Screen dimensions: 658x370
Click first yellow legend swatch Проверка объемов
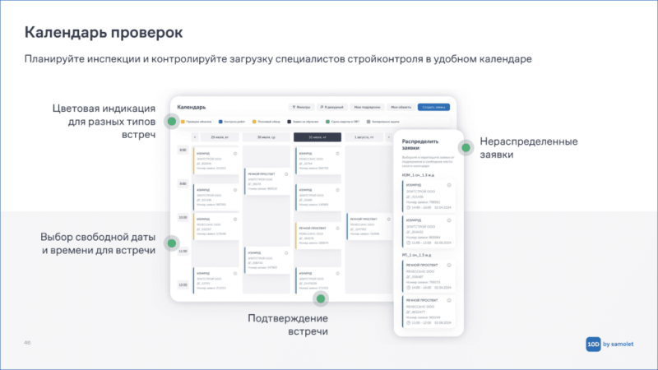(x=183, y=122)
